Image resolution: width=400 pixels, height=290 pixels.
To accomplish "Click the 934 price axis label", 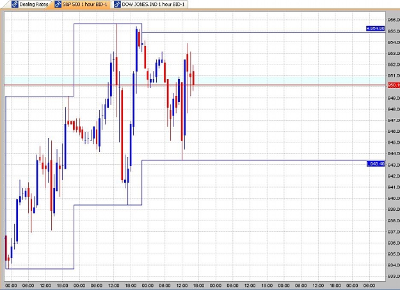I will [394, 265].
